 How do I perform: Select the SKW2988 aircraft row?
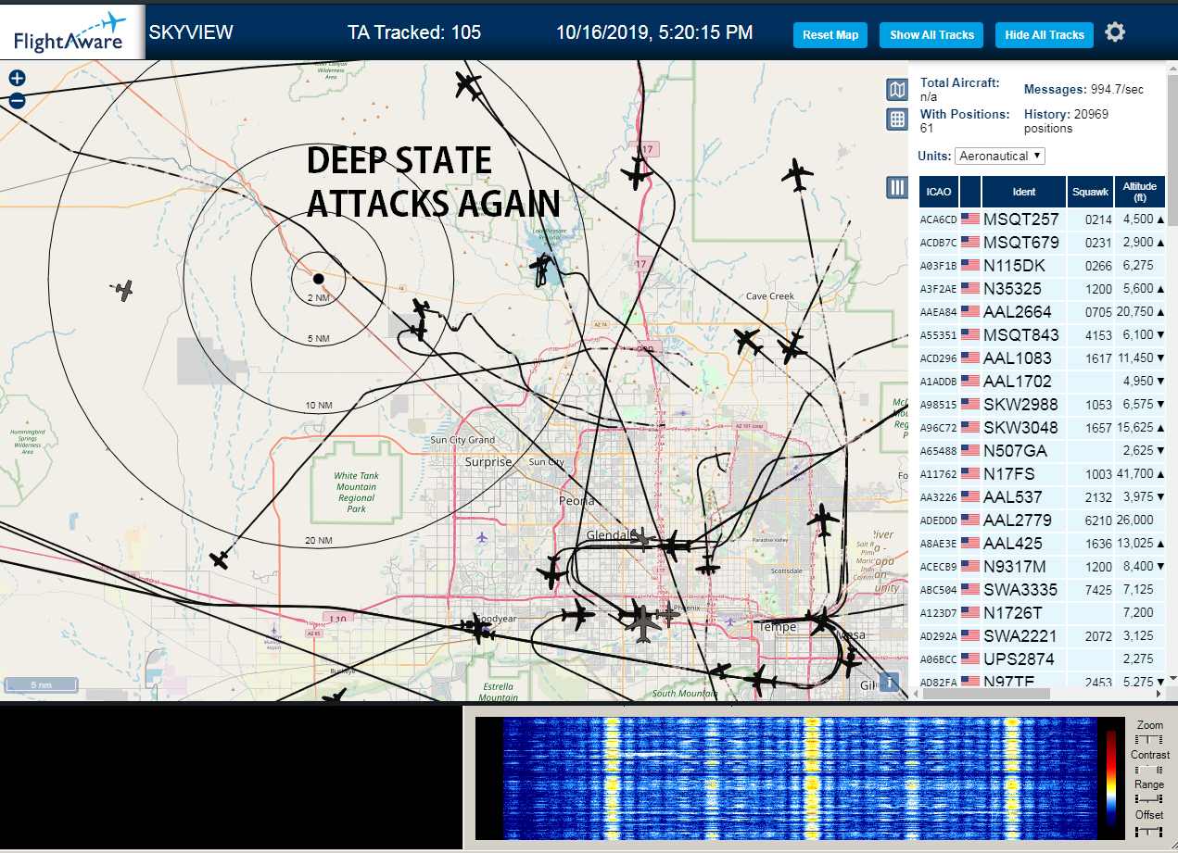coord(1043,405)
